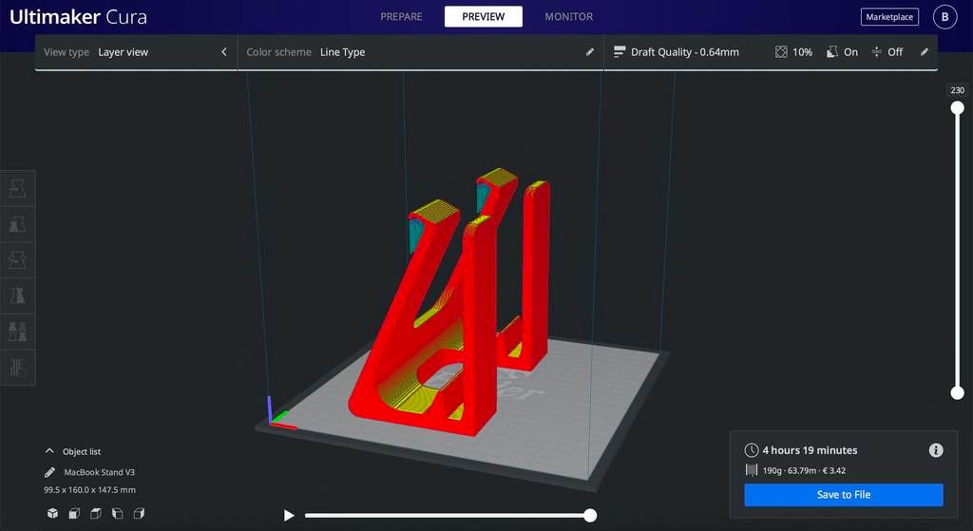Click the info icon beside print time
Screen dimensions: 973x531
tap(936, 450)
